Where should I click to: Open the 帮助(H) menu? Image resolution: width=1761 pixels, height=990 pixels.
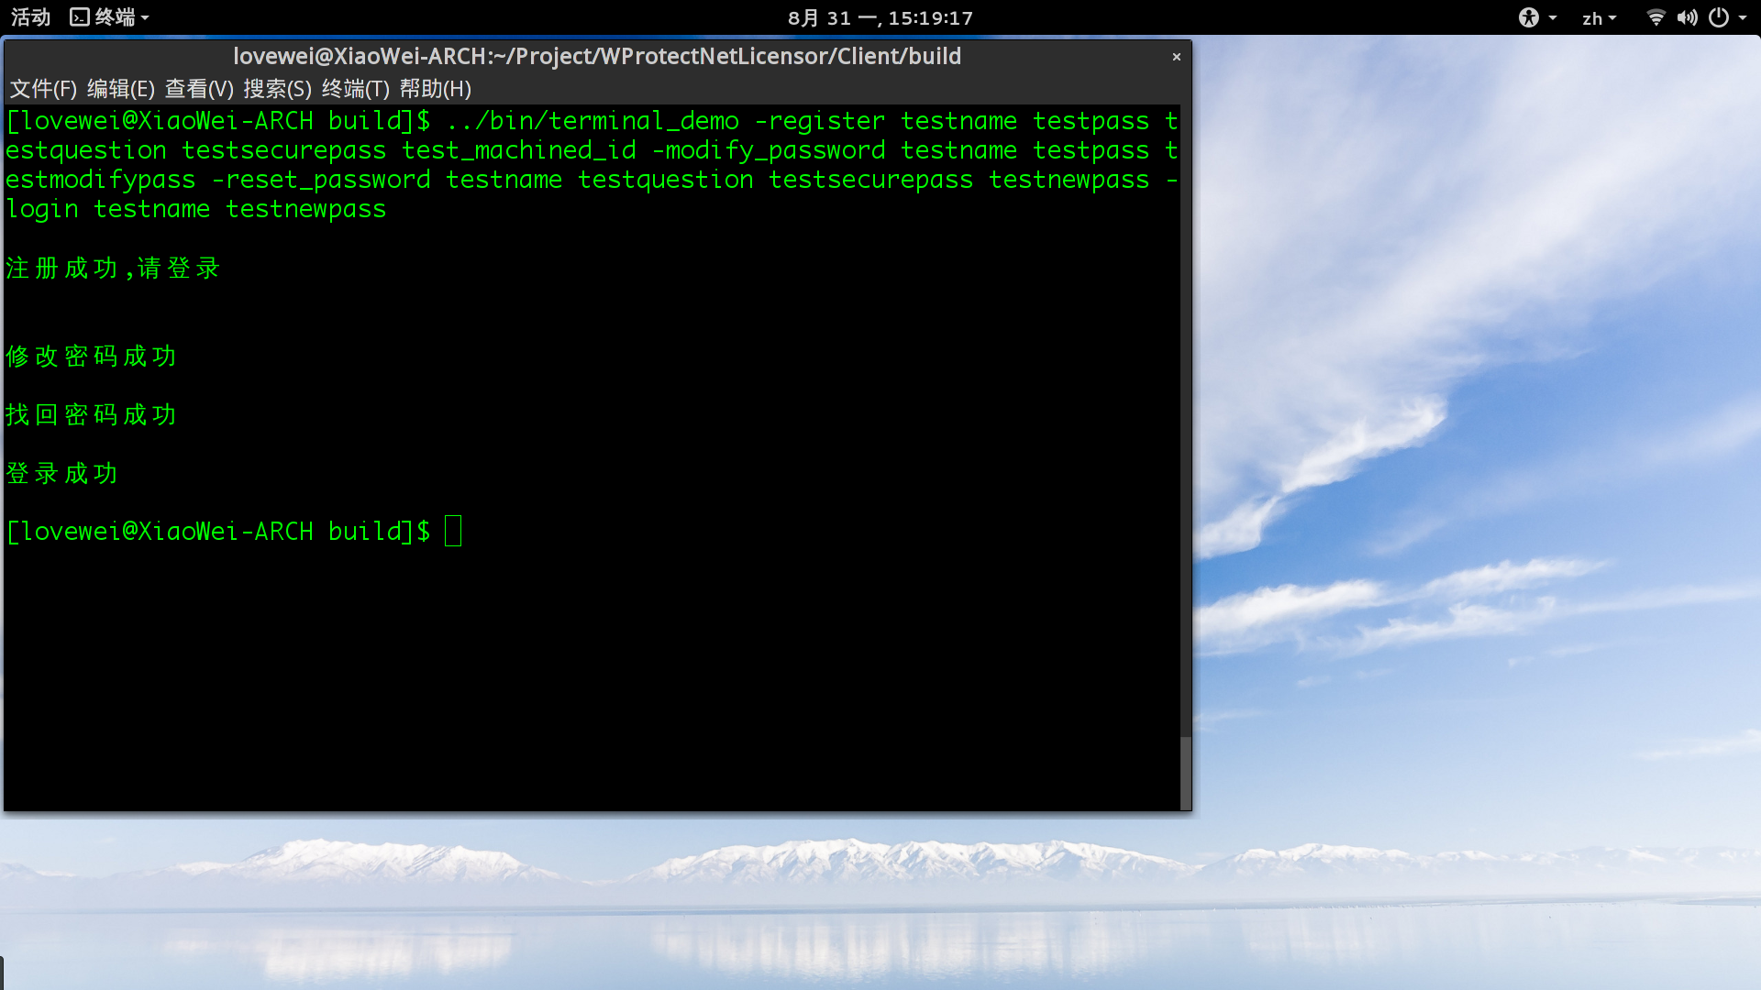point(435,89)
